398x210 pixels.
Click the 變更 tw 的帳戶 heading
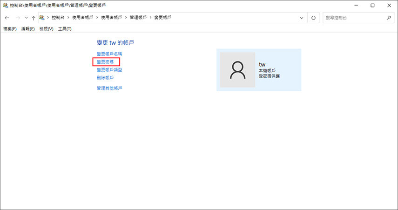click(x=115, y=43)
